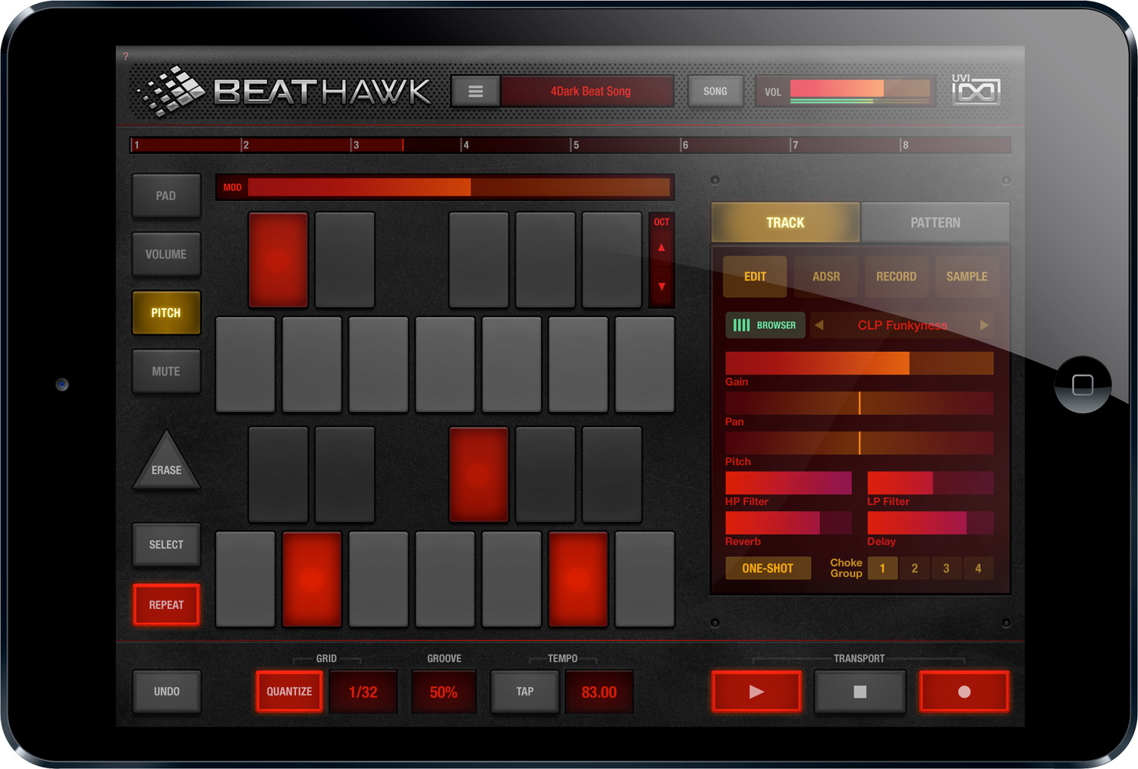Click the BeatHawk logo
Screen dimensions: 1138x769
(x=284, y=92)
